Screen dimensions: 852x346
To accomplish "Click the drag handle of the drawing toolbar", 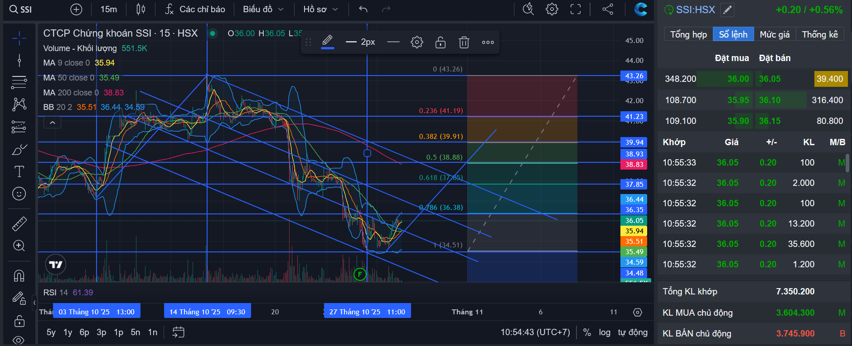I will pyautogui.click(x=308, y=43).
